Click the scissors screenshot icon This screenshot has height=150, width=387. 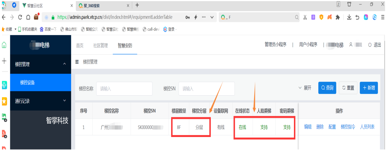point(305,17)
